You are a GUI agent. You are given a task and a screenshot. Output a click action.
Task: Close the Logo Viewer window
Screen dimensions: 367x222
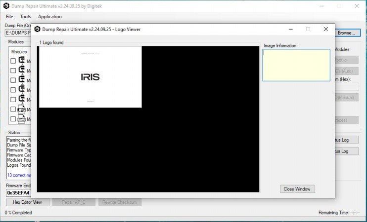pos(326,29)
